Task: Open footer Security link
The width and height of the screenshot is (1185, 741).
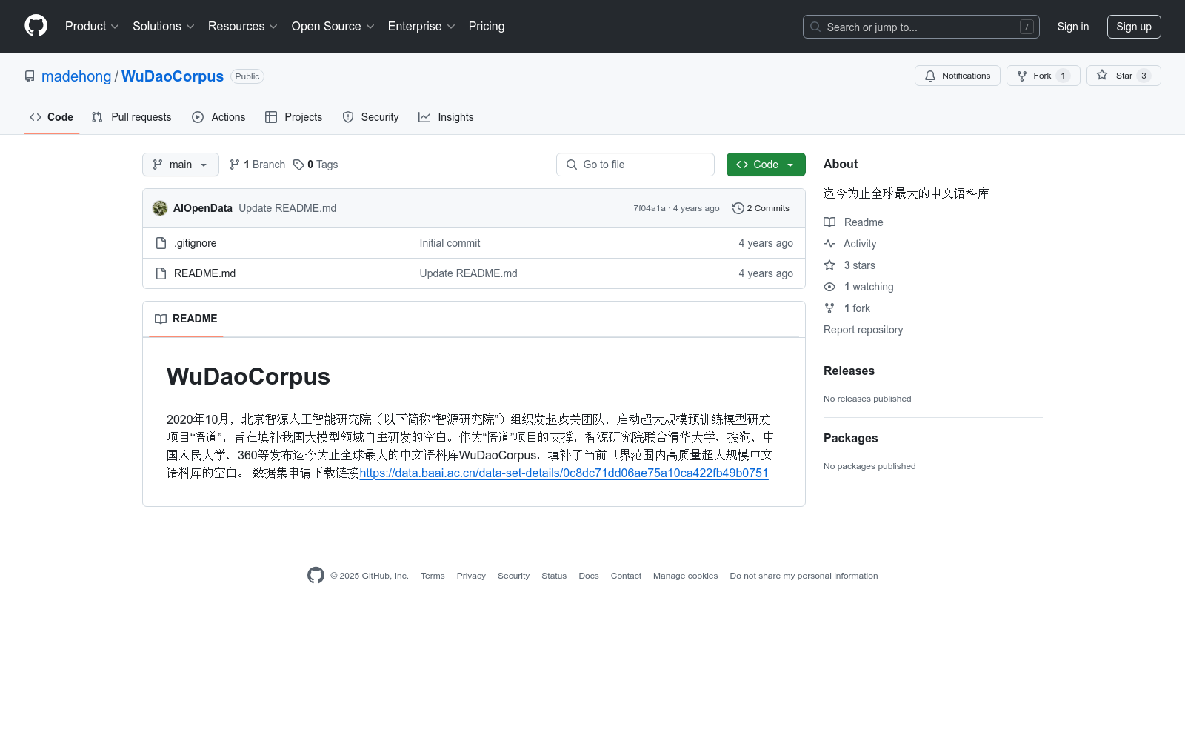Action: (x=513, y=576)
